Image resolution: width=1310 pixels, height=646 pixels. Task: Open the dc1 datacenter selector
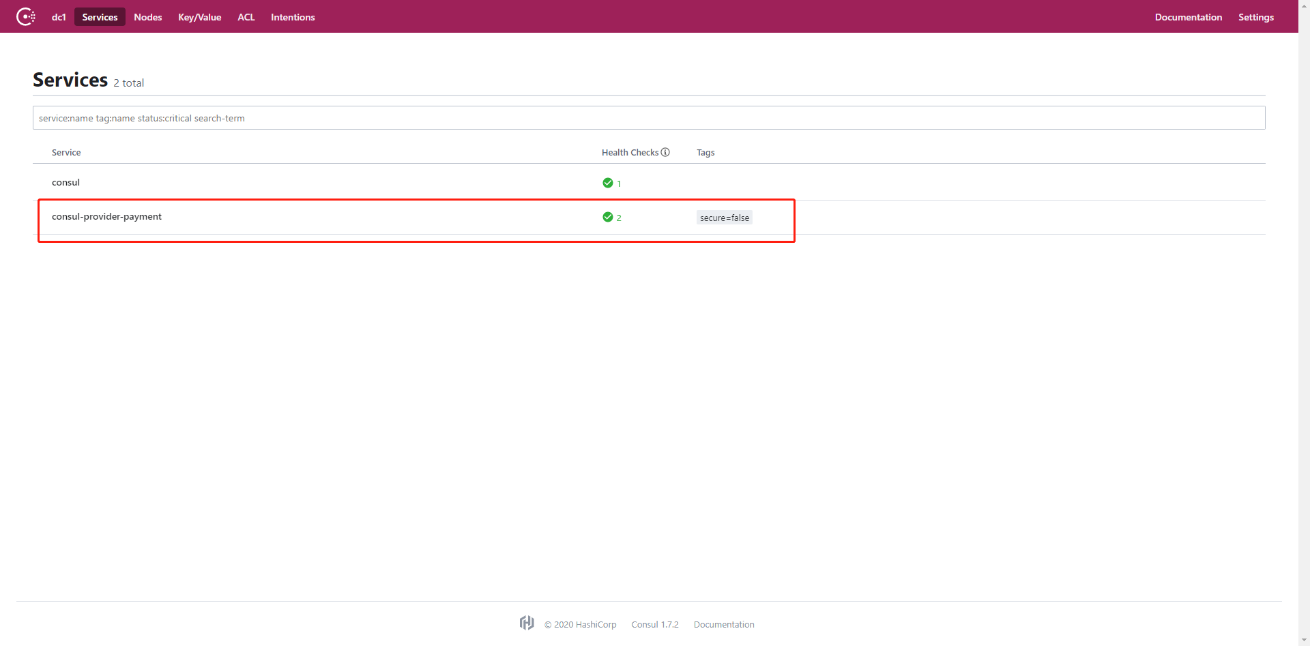[x=59, y=17]
